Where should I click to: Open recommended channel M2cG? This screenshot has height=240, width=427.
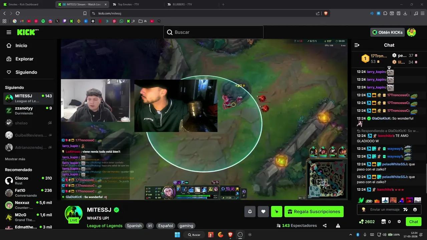tap(29, 217)
